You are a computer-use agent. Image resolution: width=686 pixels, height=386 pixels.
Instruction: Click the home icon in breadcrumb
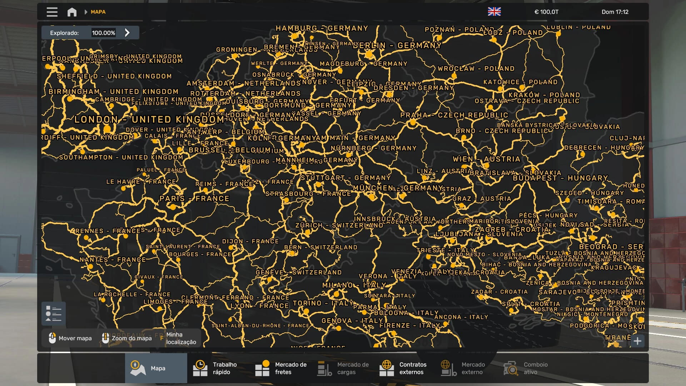[x=72, y=12]
